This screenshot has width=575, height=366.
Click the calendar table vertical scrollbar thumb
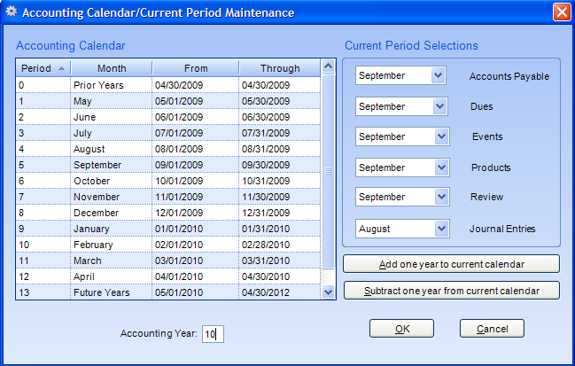coord(328,171)
